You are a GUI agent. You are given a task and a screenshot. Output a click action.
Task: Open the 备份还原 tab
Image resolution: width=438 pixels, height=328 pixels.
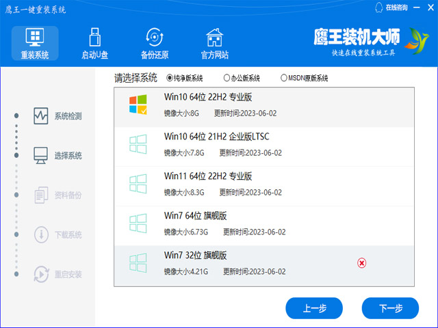[155, 43]
